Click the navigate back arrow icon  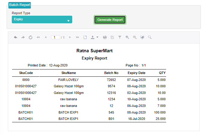tap(16, 37)
